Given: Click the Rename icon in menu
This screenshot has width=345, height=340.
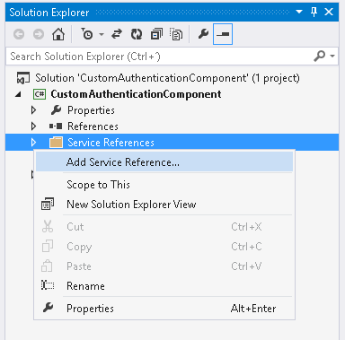Looking at the screenshot, I should coord(48,285).
